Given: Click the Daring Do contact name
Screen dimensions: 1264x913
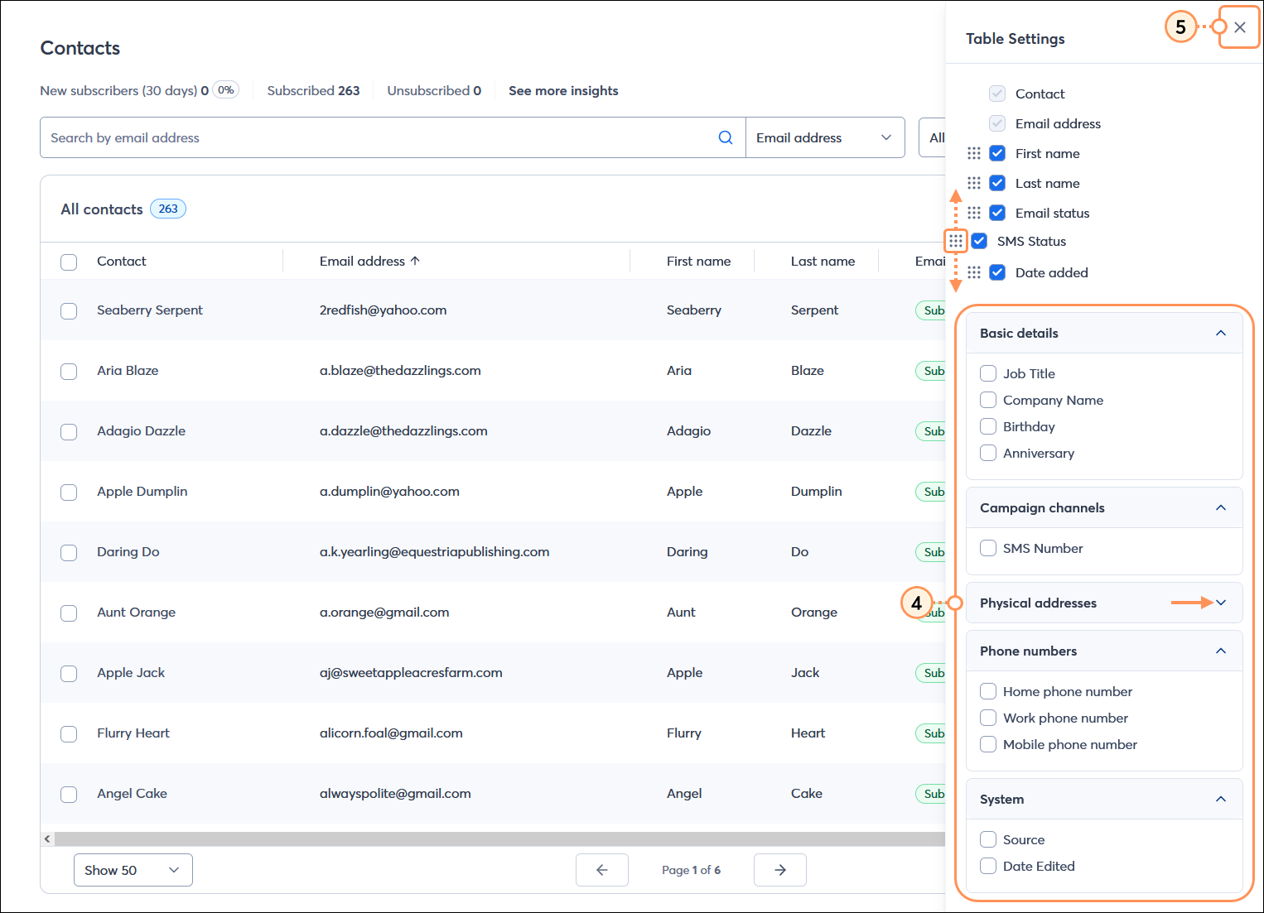Looking at the screenshot, I should click(128, 551).
